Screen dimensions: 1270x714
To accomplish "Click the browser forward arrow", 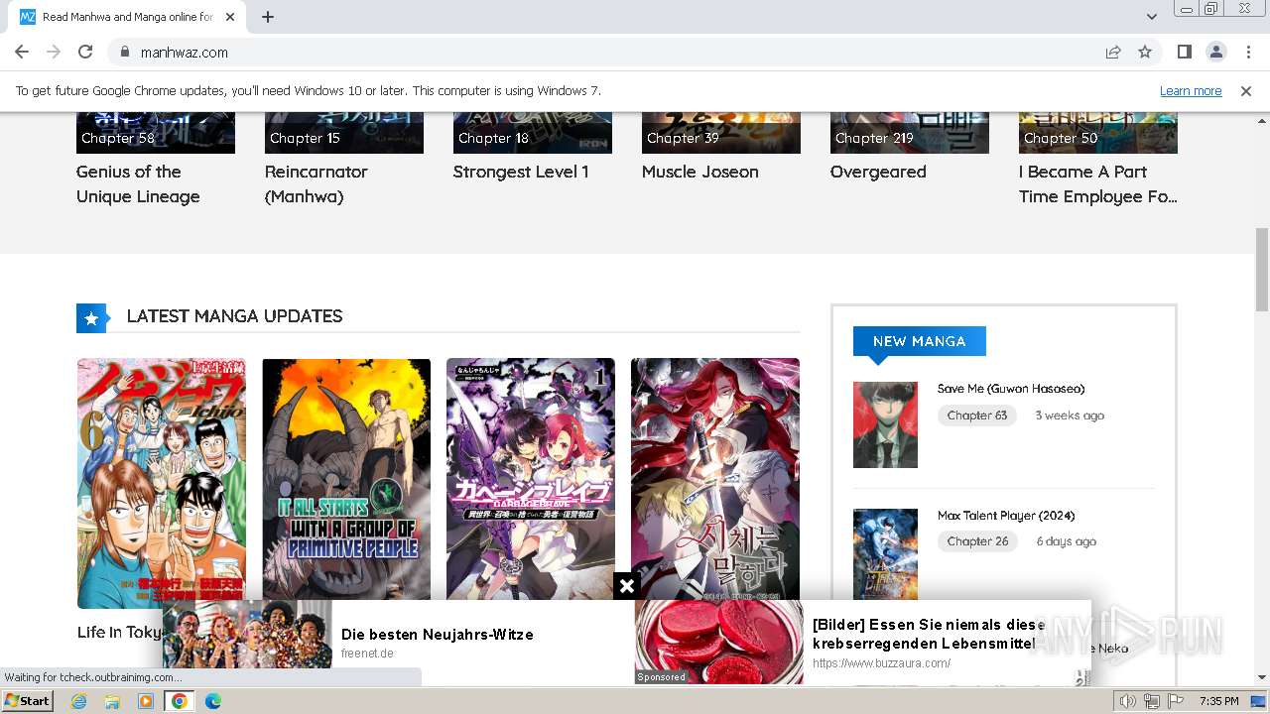I will click(54, 52).
